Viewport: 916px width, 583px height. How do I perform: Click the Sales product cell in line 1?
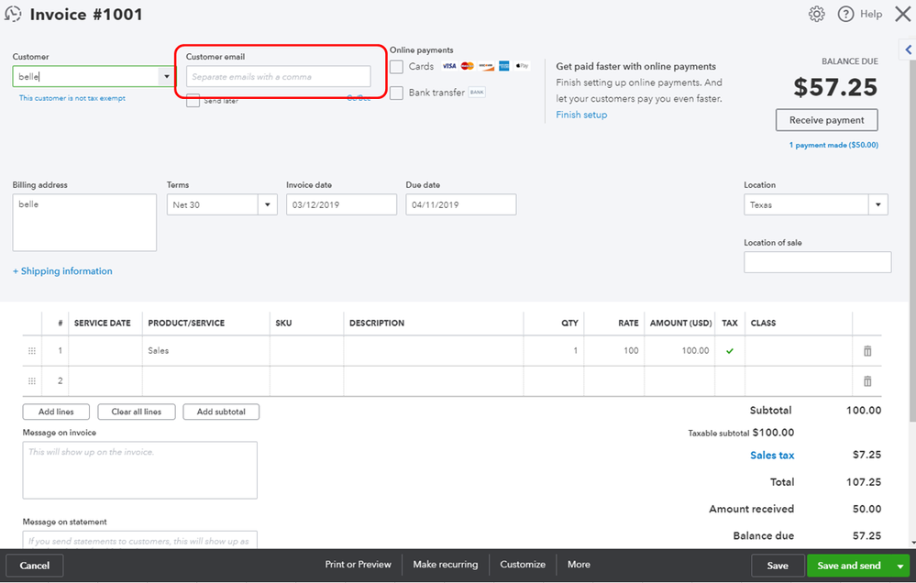(205, 351)
